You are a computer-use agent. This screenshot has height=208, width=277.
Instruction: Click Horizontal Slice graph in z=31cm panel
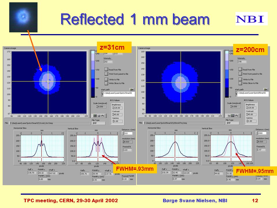(42, 148)
